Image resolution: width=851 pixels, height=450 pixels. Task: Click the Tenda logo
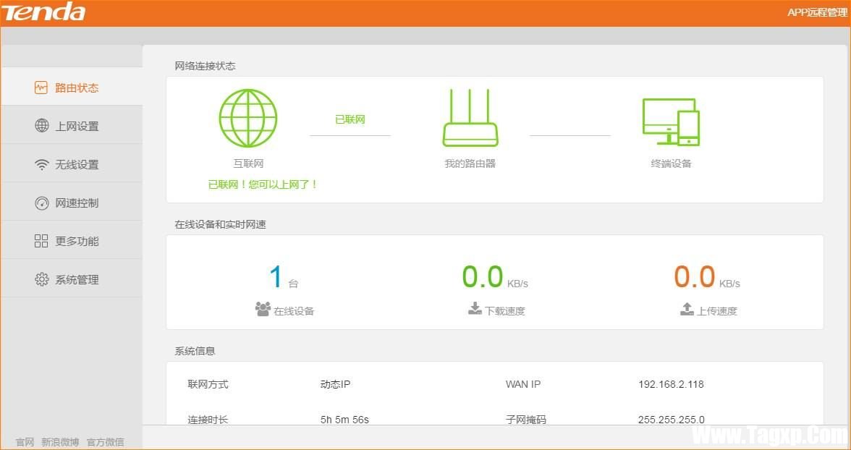coord(43,12)
